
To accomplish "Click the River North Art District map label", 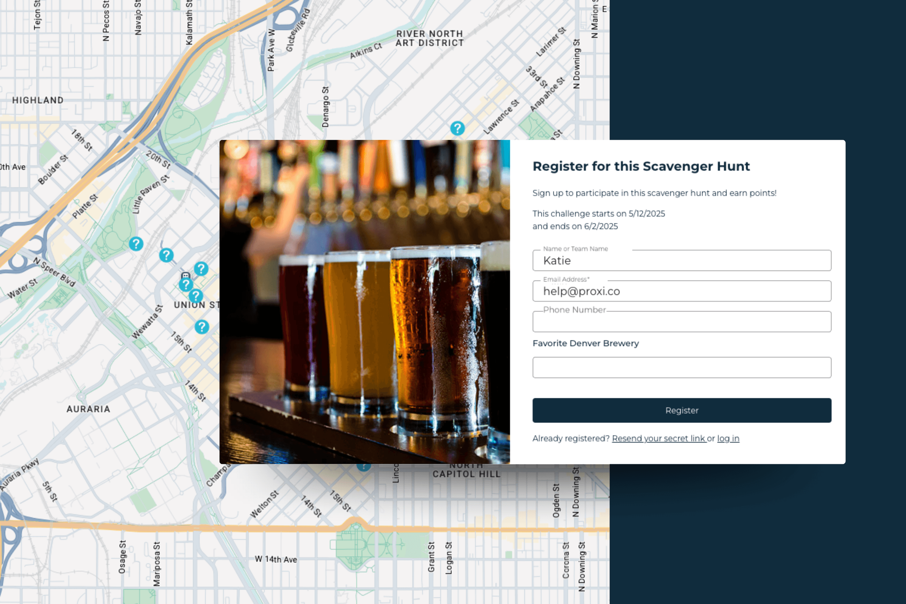I will coord(430,39).
